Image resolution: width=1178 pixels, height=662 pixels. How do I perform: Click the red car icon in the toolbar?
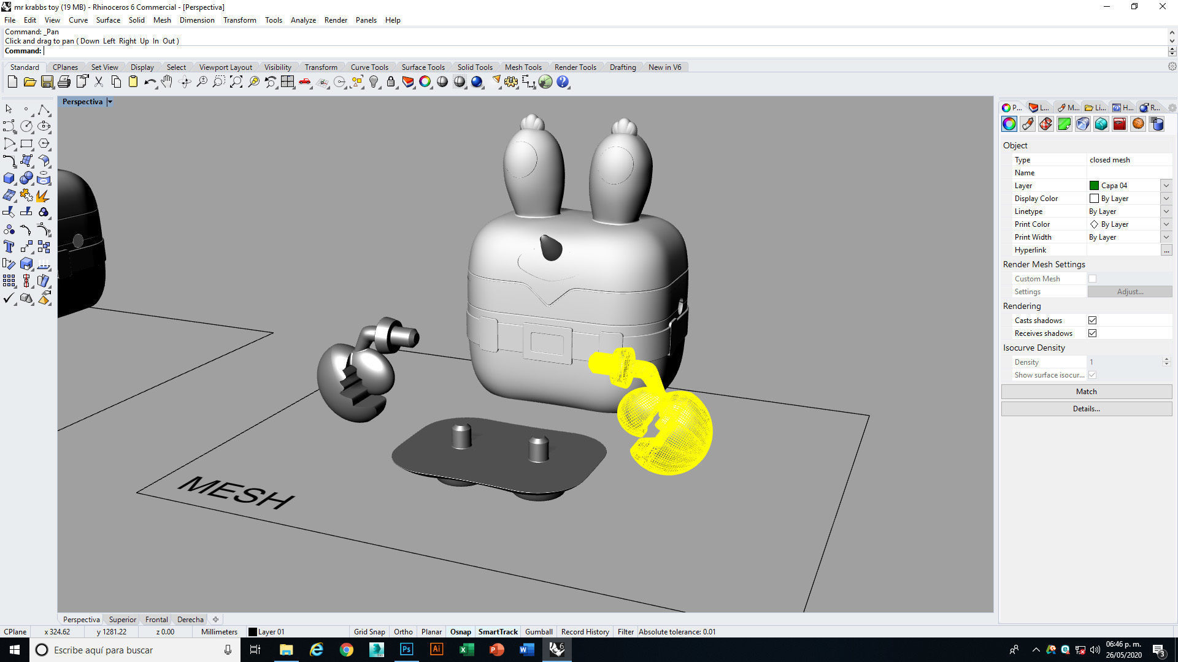305,82
